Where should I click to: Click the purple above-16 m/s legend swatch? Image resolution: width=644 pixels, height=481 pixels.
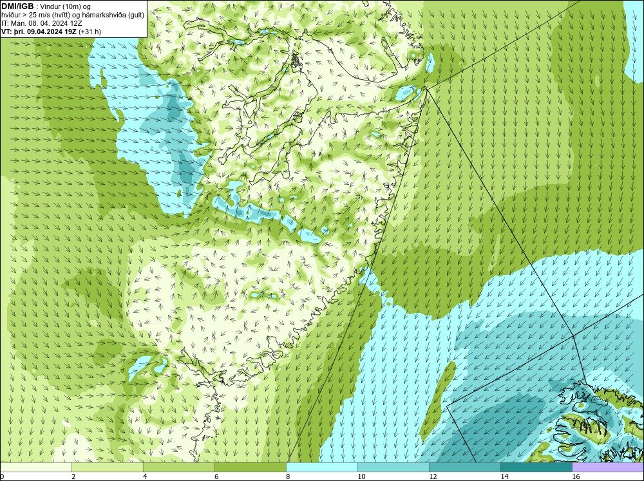coord(608,467)
